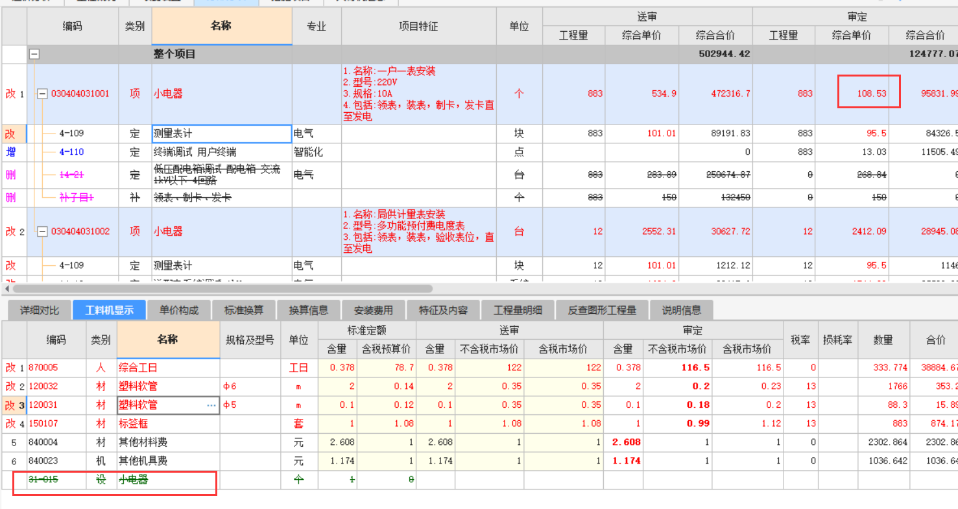Click the ellipsis button in 塑料软管 φ5 row
This screenshot has width=958, height=509.
(x=211, y=405)
